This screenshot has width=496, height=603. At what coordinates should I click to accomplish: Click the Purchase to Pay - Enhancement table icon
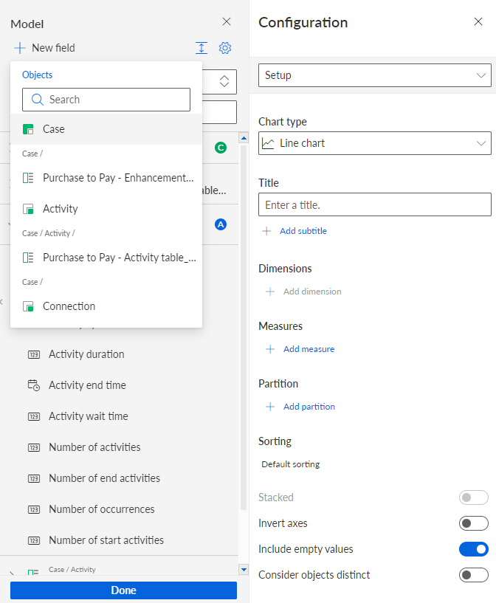click(x=28, y=178)
